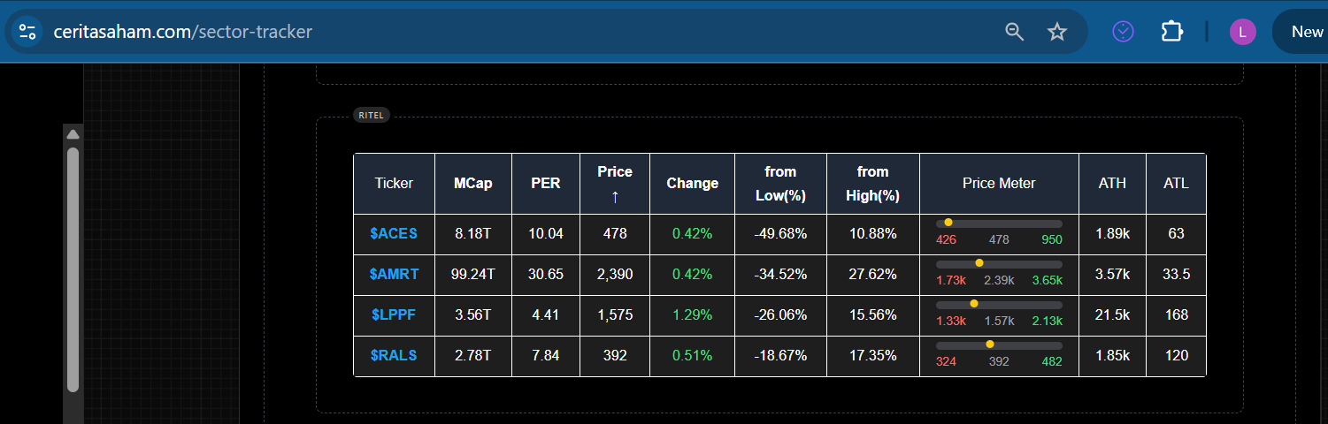Click the ATH value 1.89k

click(x=1112, y=234)
